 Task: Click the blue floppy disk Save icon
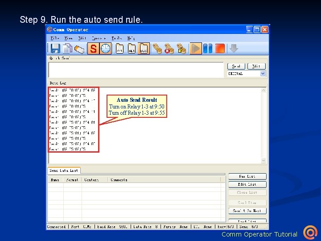[x=55, y=49]
